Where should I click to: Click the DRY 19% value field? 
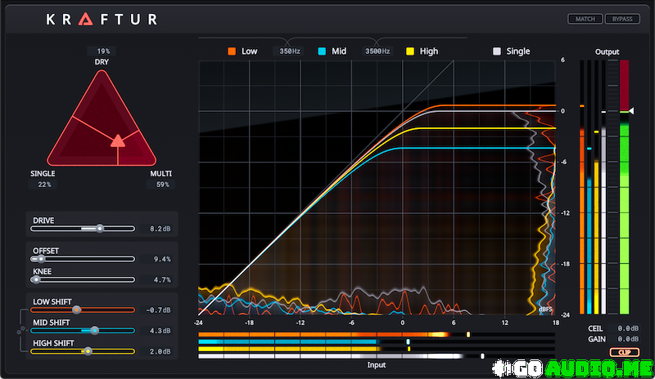point(103,51)
